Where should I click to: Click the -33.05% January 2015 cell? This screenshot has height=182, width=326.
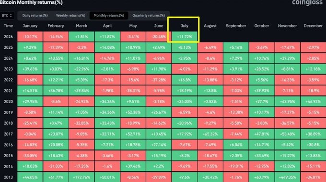(30, 156)
